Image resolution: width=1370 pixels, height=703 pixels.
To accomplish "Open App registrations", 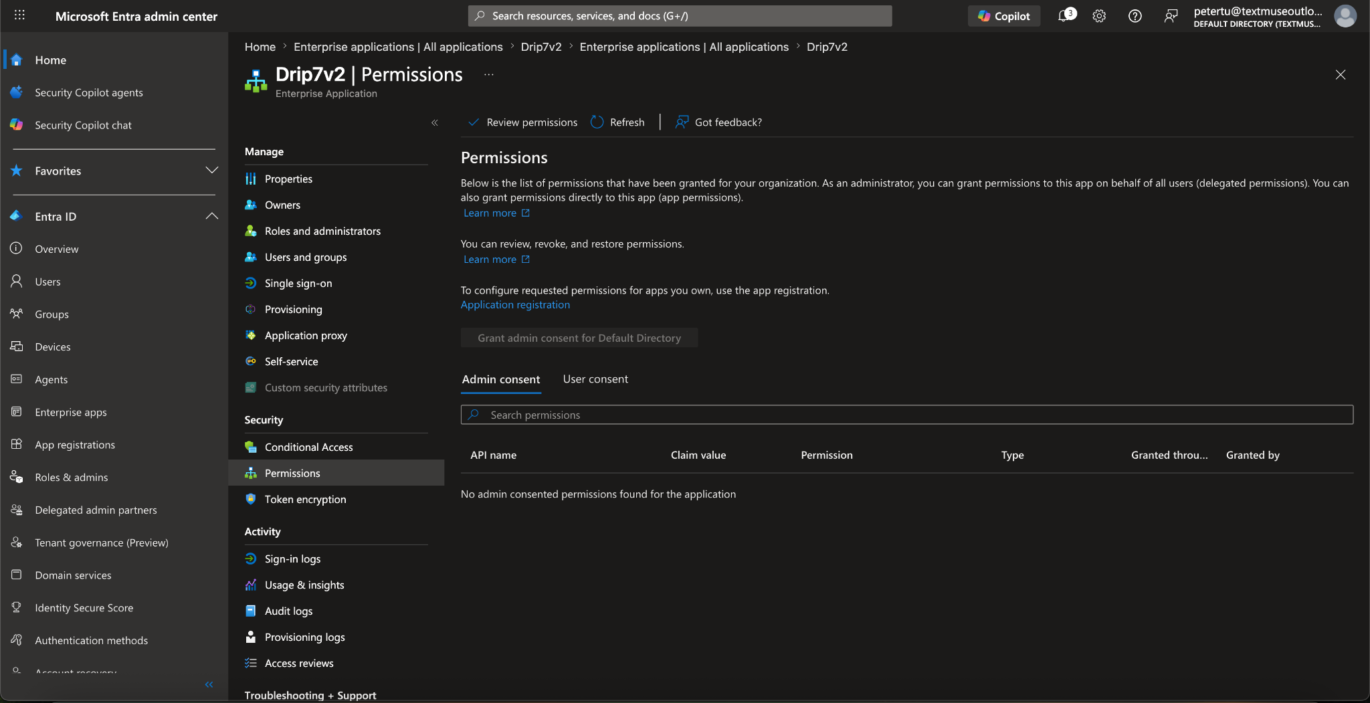I will coord(75,445).
